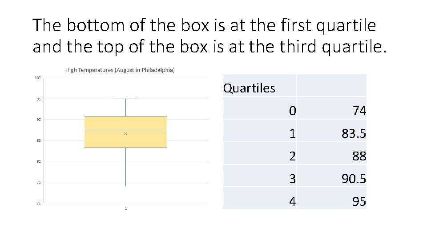Click the quartile index 3 cell
The height and width of the screenshot is (240, 427).
point(291,179)
